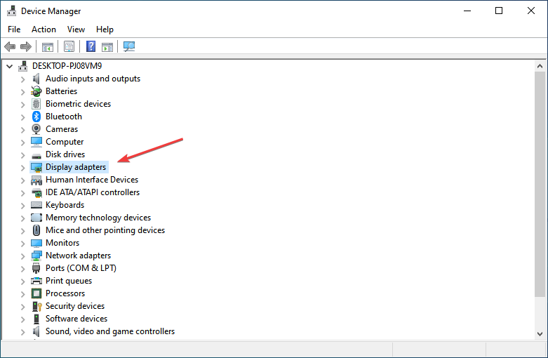Open the File menu
Image resolution: width=548 pixels, height=358 pixels.
14,29
